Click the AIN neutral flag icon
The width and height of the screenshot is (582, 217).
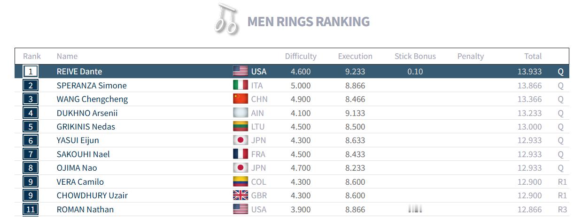240,113
